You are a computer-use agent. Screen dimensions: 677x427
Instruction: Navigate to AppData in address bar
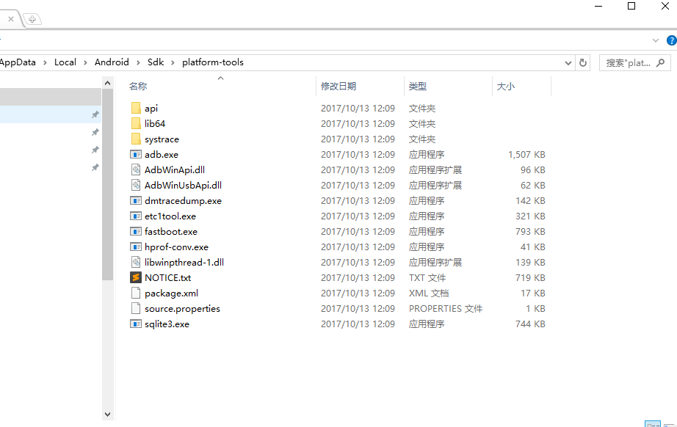click(x=18, y=62)
